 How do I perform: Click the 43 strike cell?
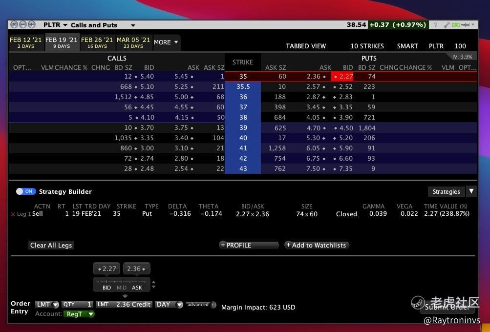click(243, 168)
